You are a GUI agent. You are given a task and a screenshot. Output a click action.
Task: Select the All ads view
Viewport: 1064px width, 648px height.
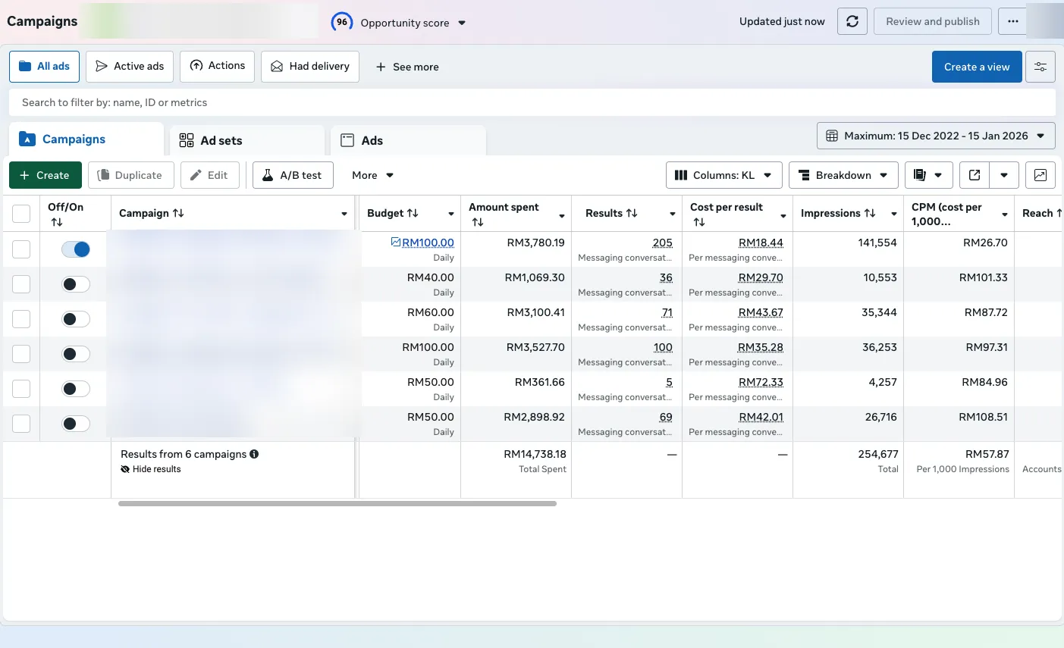pos(44,67)
